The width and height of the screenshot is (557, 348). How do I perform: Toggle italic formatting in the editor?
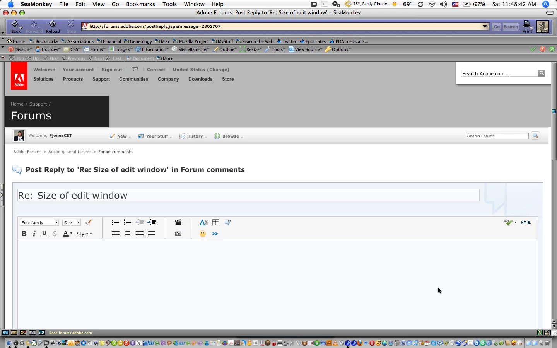[34, 234]
